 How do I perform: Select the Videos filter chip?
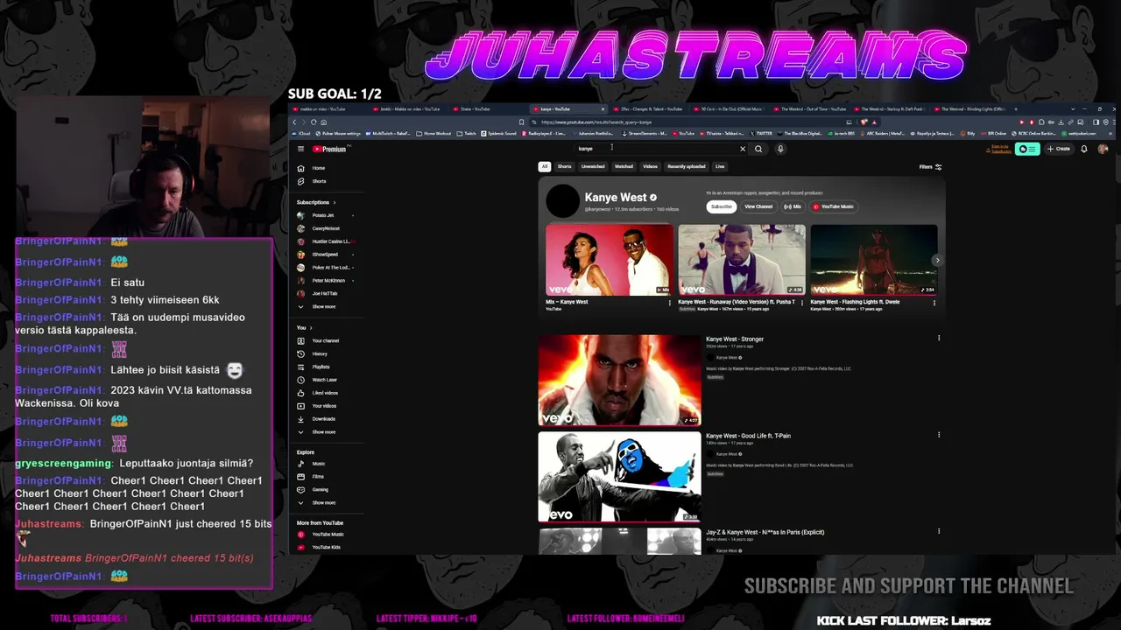650,166
